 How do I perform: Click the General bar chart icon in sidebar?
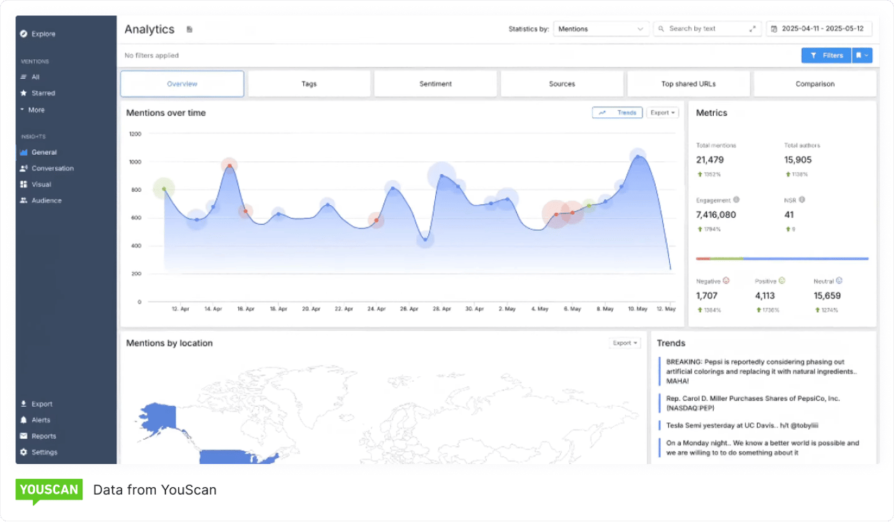(x=24, y=152)
